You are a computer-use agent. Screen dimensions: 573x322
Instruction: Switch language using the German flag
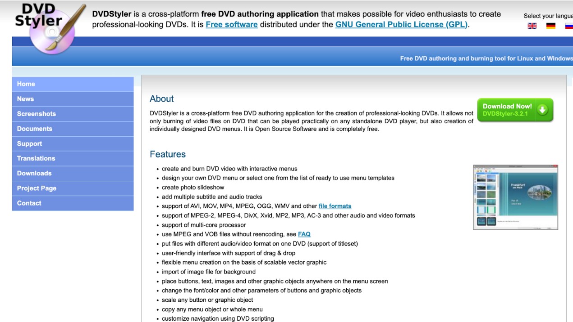550,26
